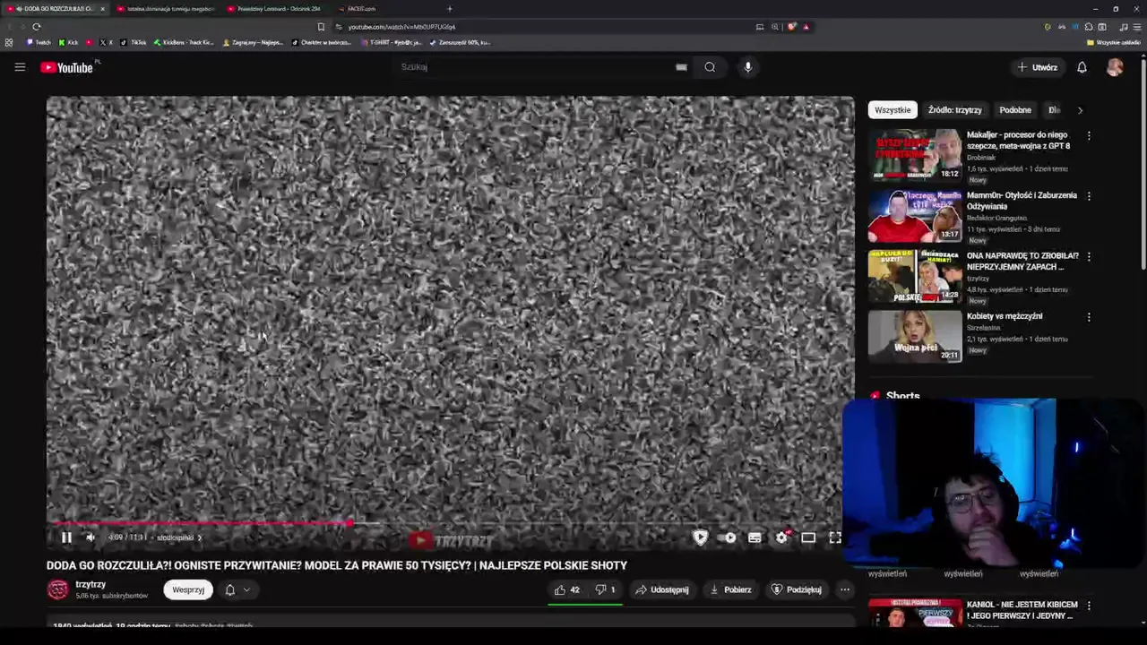The width and height of the screenshot is (1147, 645).
Task: Open the Utwórz create menu
Action: [1037, 67]
